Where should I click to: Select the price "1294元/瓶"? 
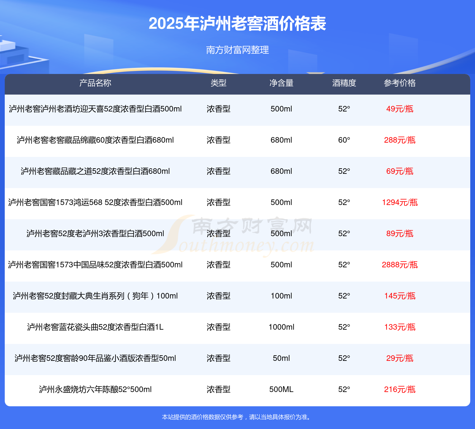coord(400,202)
